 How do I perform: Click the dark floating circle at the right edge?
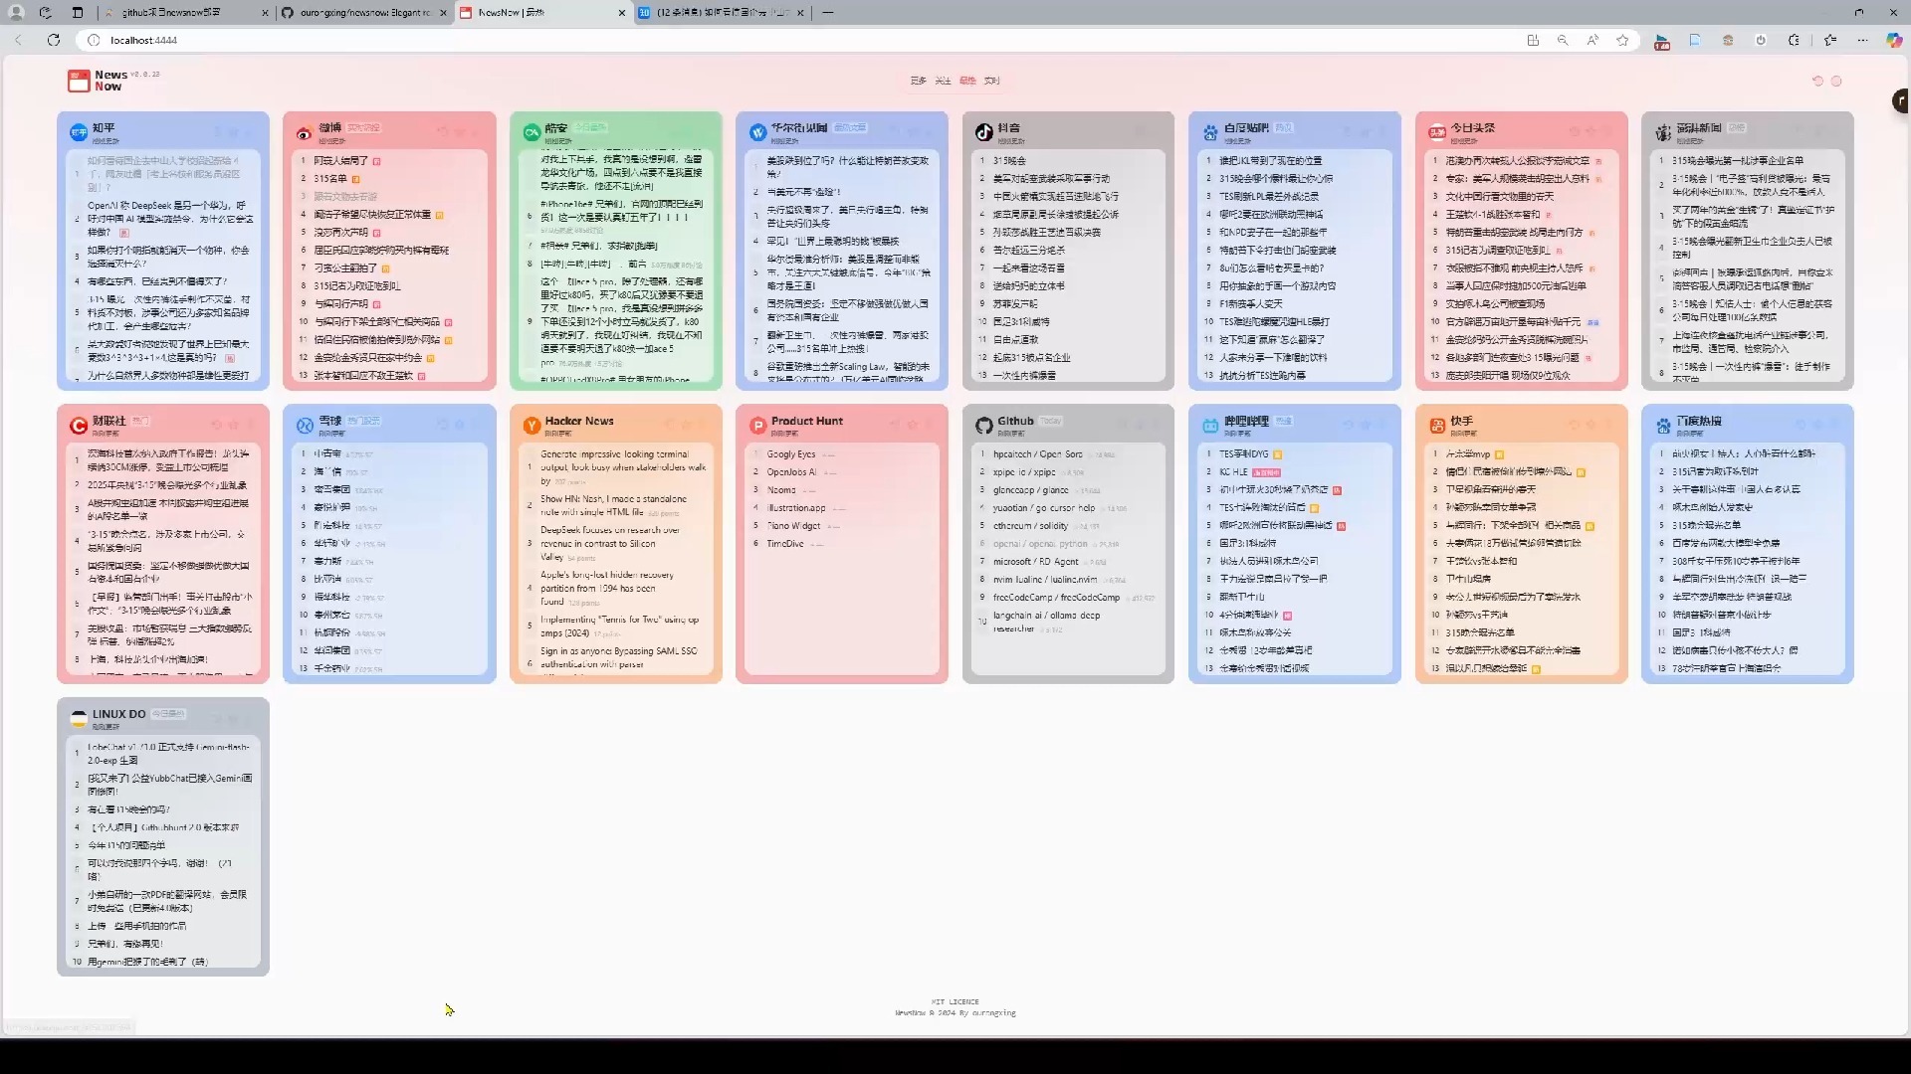pyautogui.click(x=1900, y=100)
